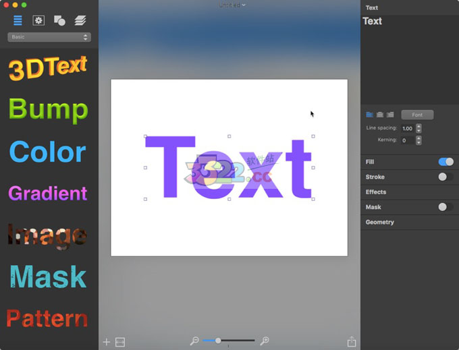Click the top-center selection handle
Image resolution: width=459 pixels, height=350 pixels.
230,136
